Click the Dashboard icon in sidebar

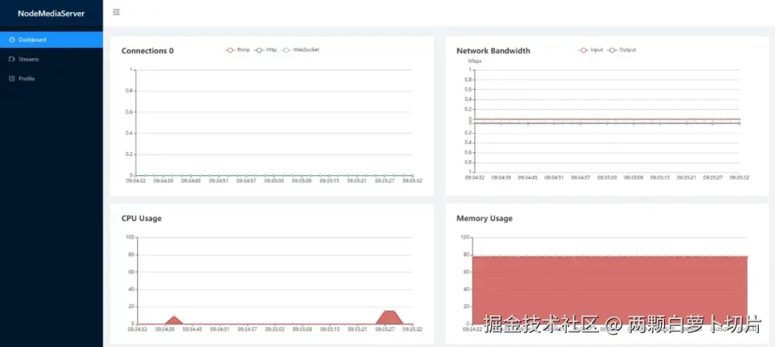[x=12, y=40]
